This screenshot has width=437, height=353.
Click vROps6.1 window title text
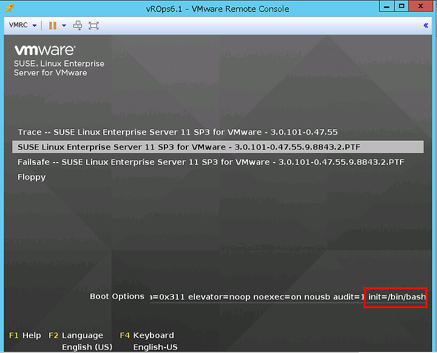217,9
